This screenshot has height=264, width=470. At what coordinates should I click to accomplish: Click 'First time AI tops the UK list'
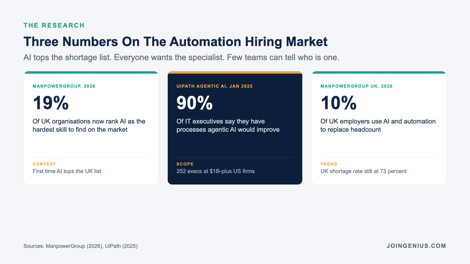[x=67, y=171]
